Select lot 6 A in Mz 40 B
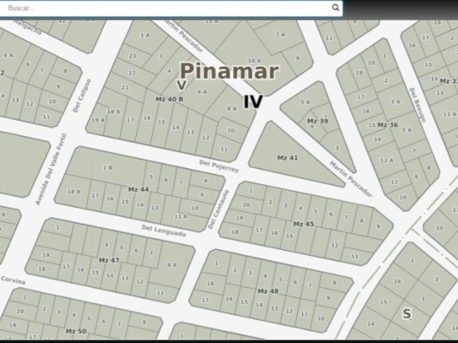458x343 pixels. click(x=202, y=92)
